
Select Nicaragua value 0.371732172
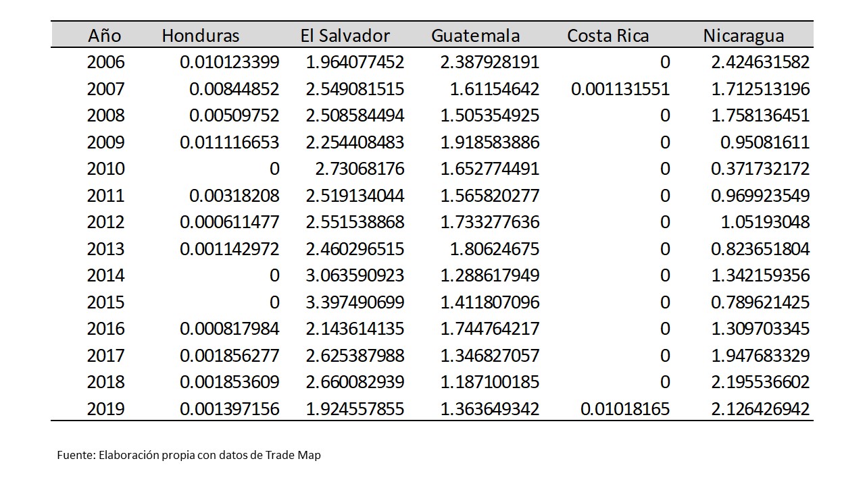(760, 169)
